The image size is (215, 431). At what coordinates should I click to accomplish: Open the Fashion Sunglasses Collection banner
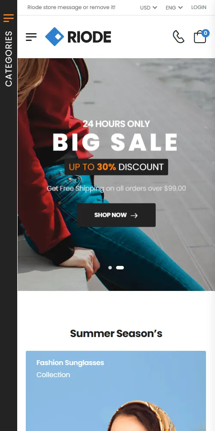pyautogui.click(x=116, y=391)
